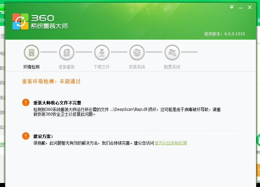
Task: Select the 下载文件 step icon
Action: click(102, 52)
